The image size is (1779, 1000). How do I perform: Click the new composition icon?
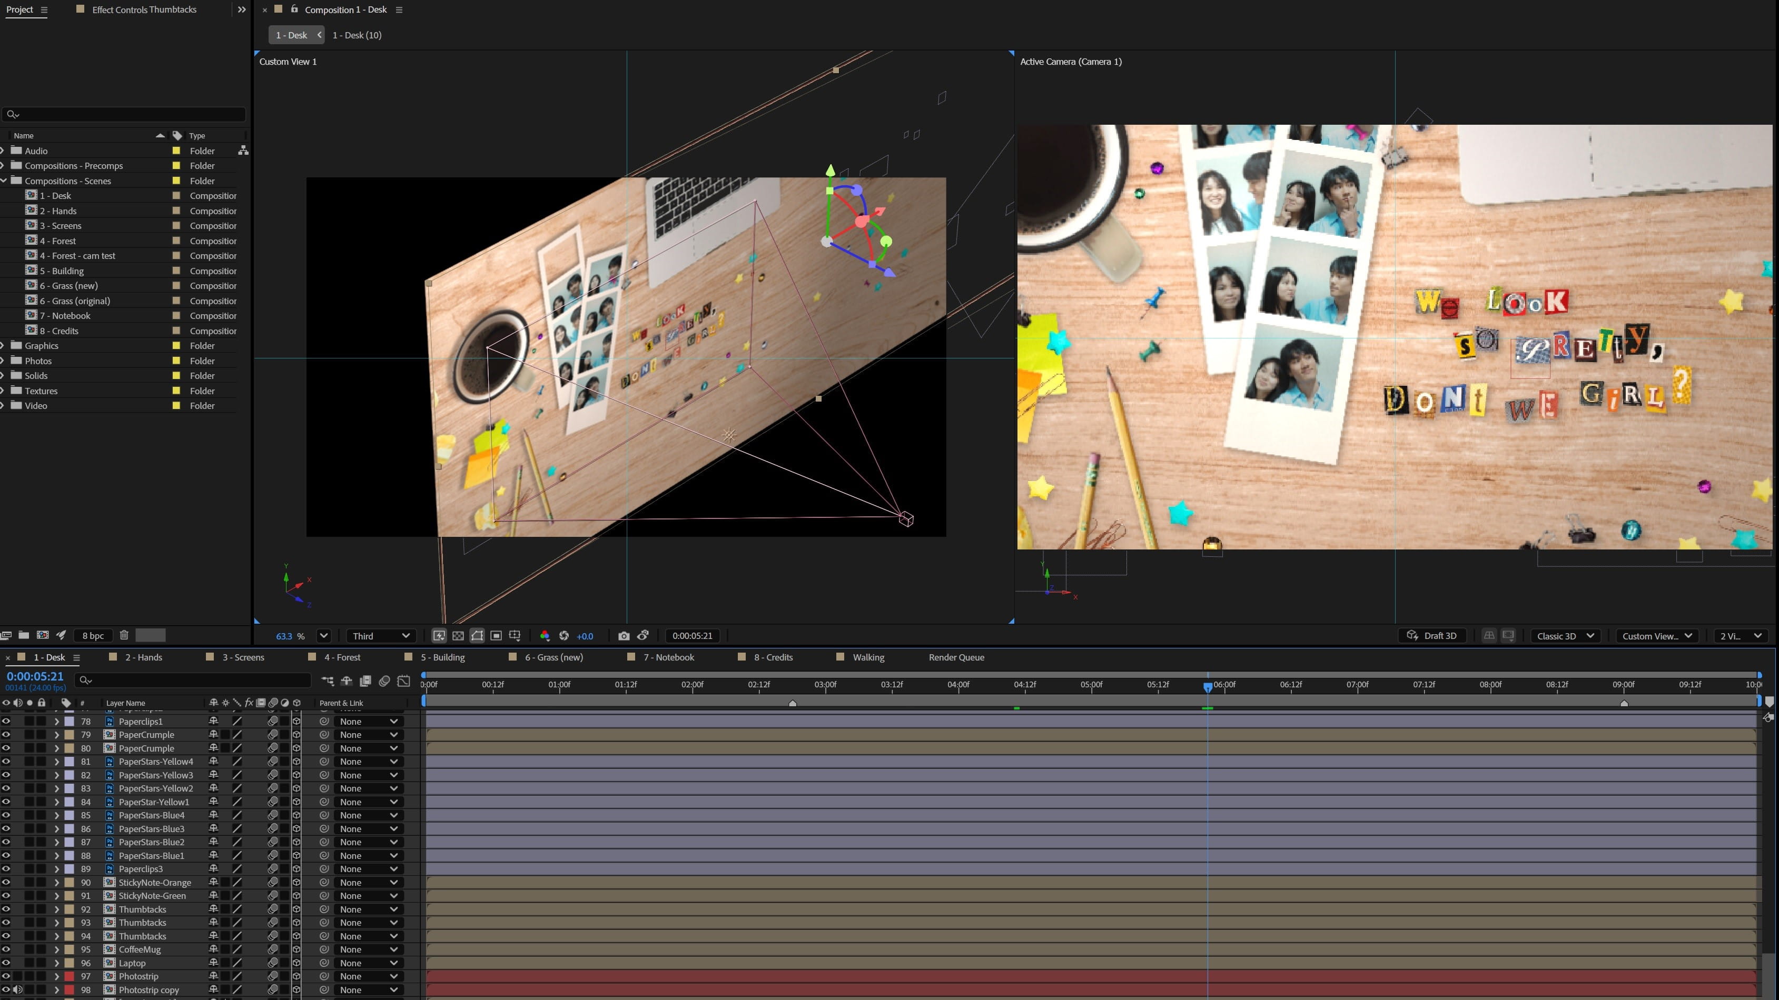43,635
